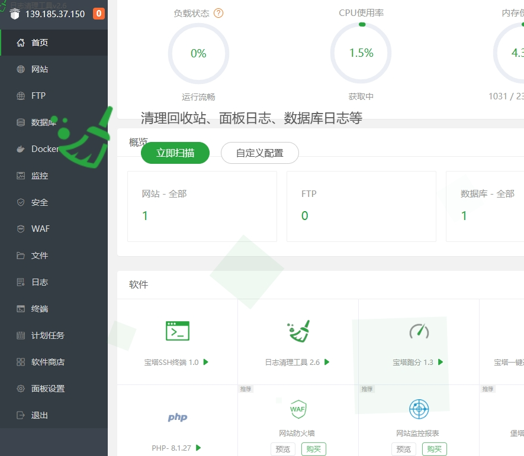Click the 立即扫描 scan now button
The image size is (524, 456).
tap(175, 153)
